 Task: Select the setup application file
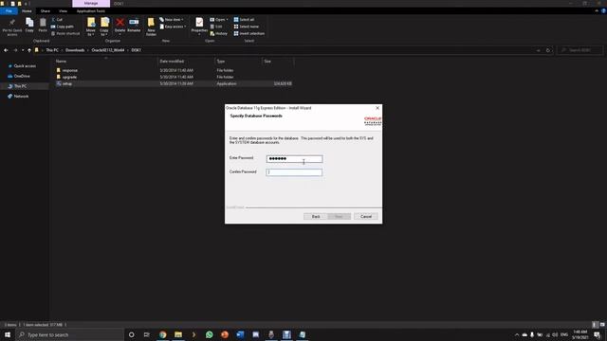pyautogui.click(x=67, y=83)
